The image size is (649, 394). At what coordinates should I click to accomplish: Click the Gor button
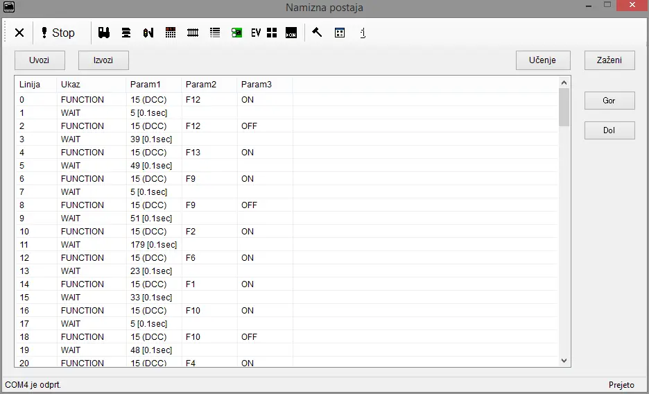pos(609,101)
